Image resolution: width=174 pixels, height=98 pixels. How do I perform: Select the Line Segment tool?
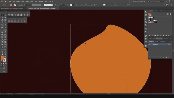pos(5,22)
